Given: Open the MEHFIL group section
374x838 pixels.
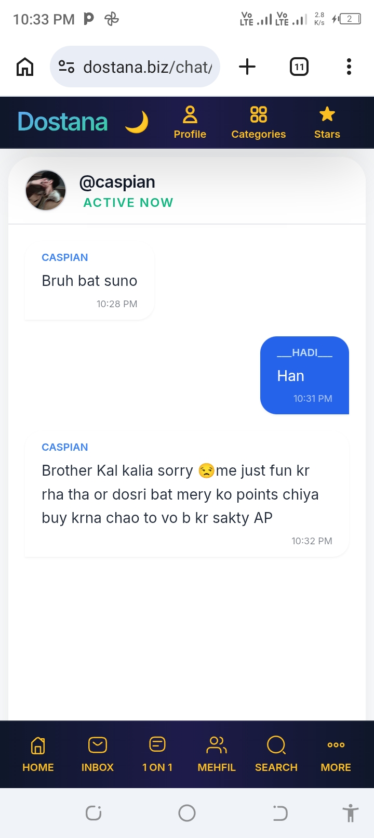Looking at the screenshot, I should pyautogui.click(x=217, y=754).
